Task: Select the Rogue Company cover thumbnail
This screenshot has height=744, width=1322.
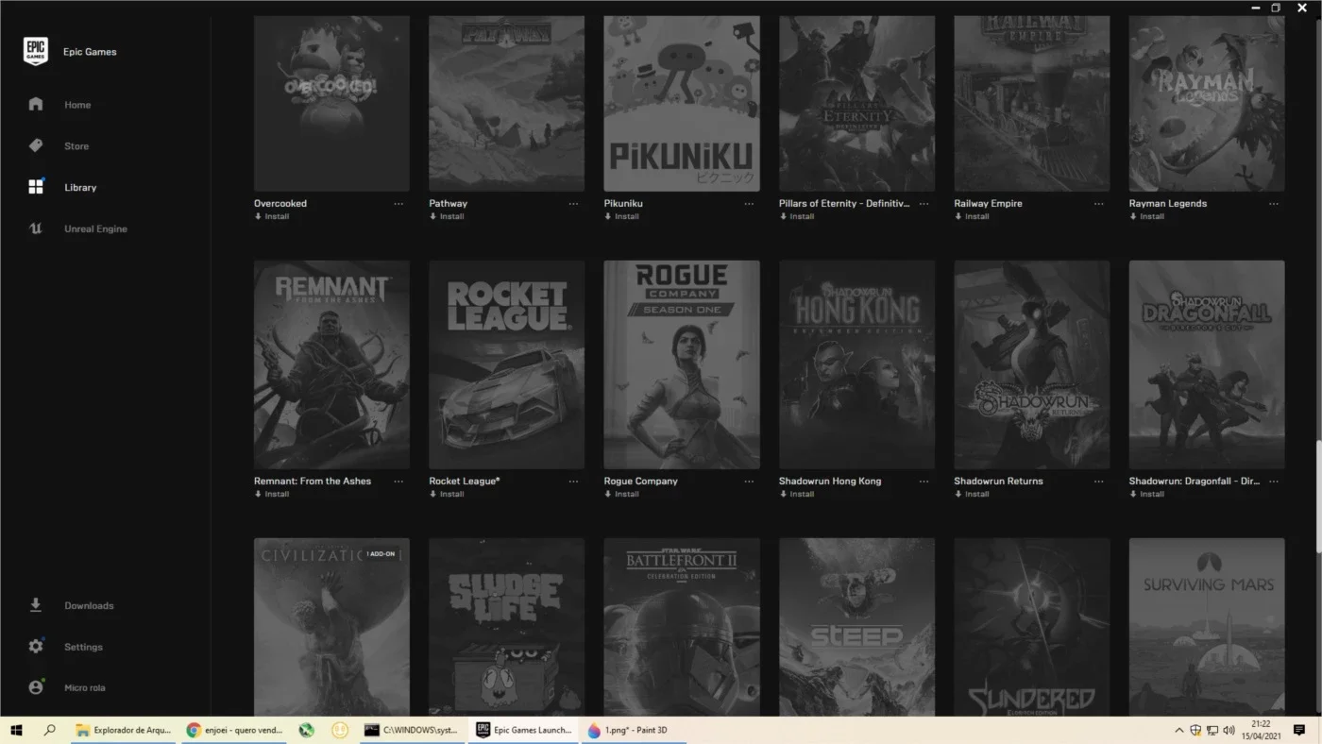Action: pyautogui.click(x=682, y=364)
